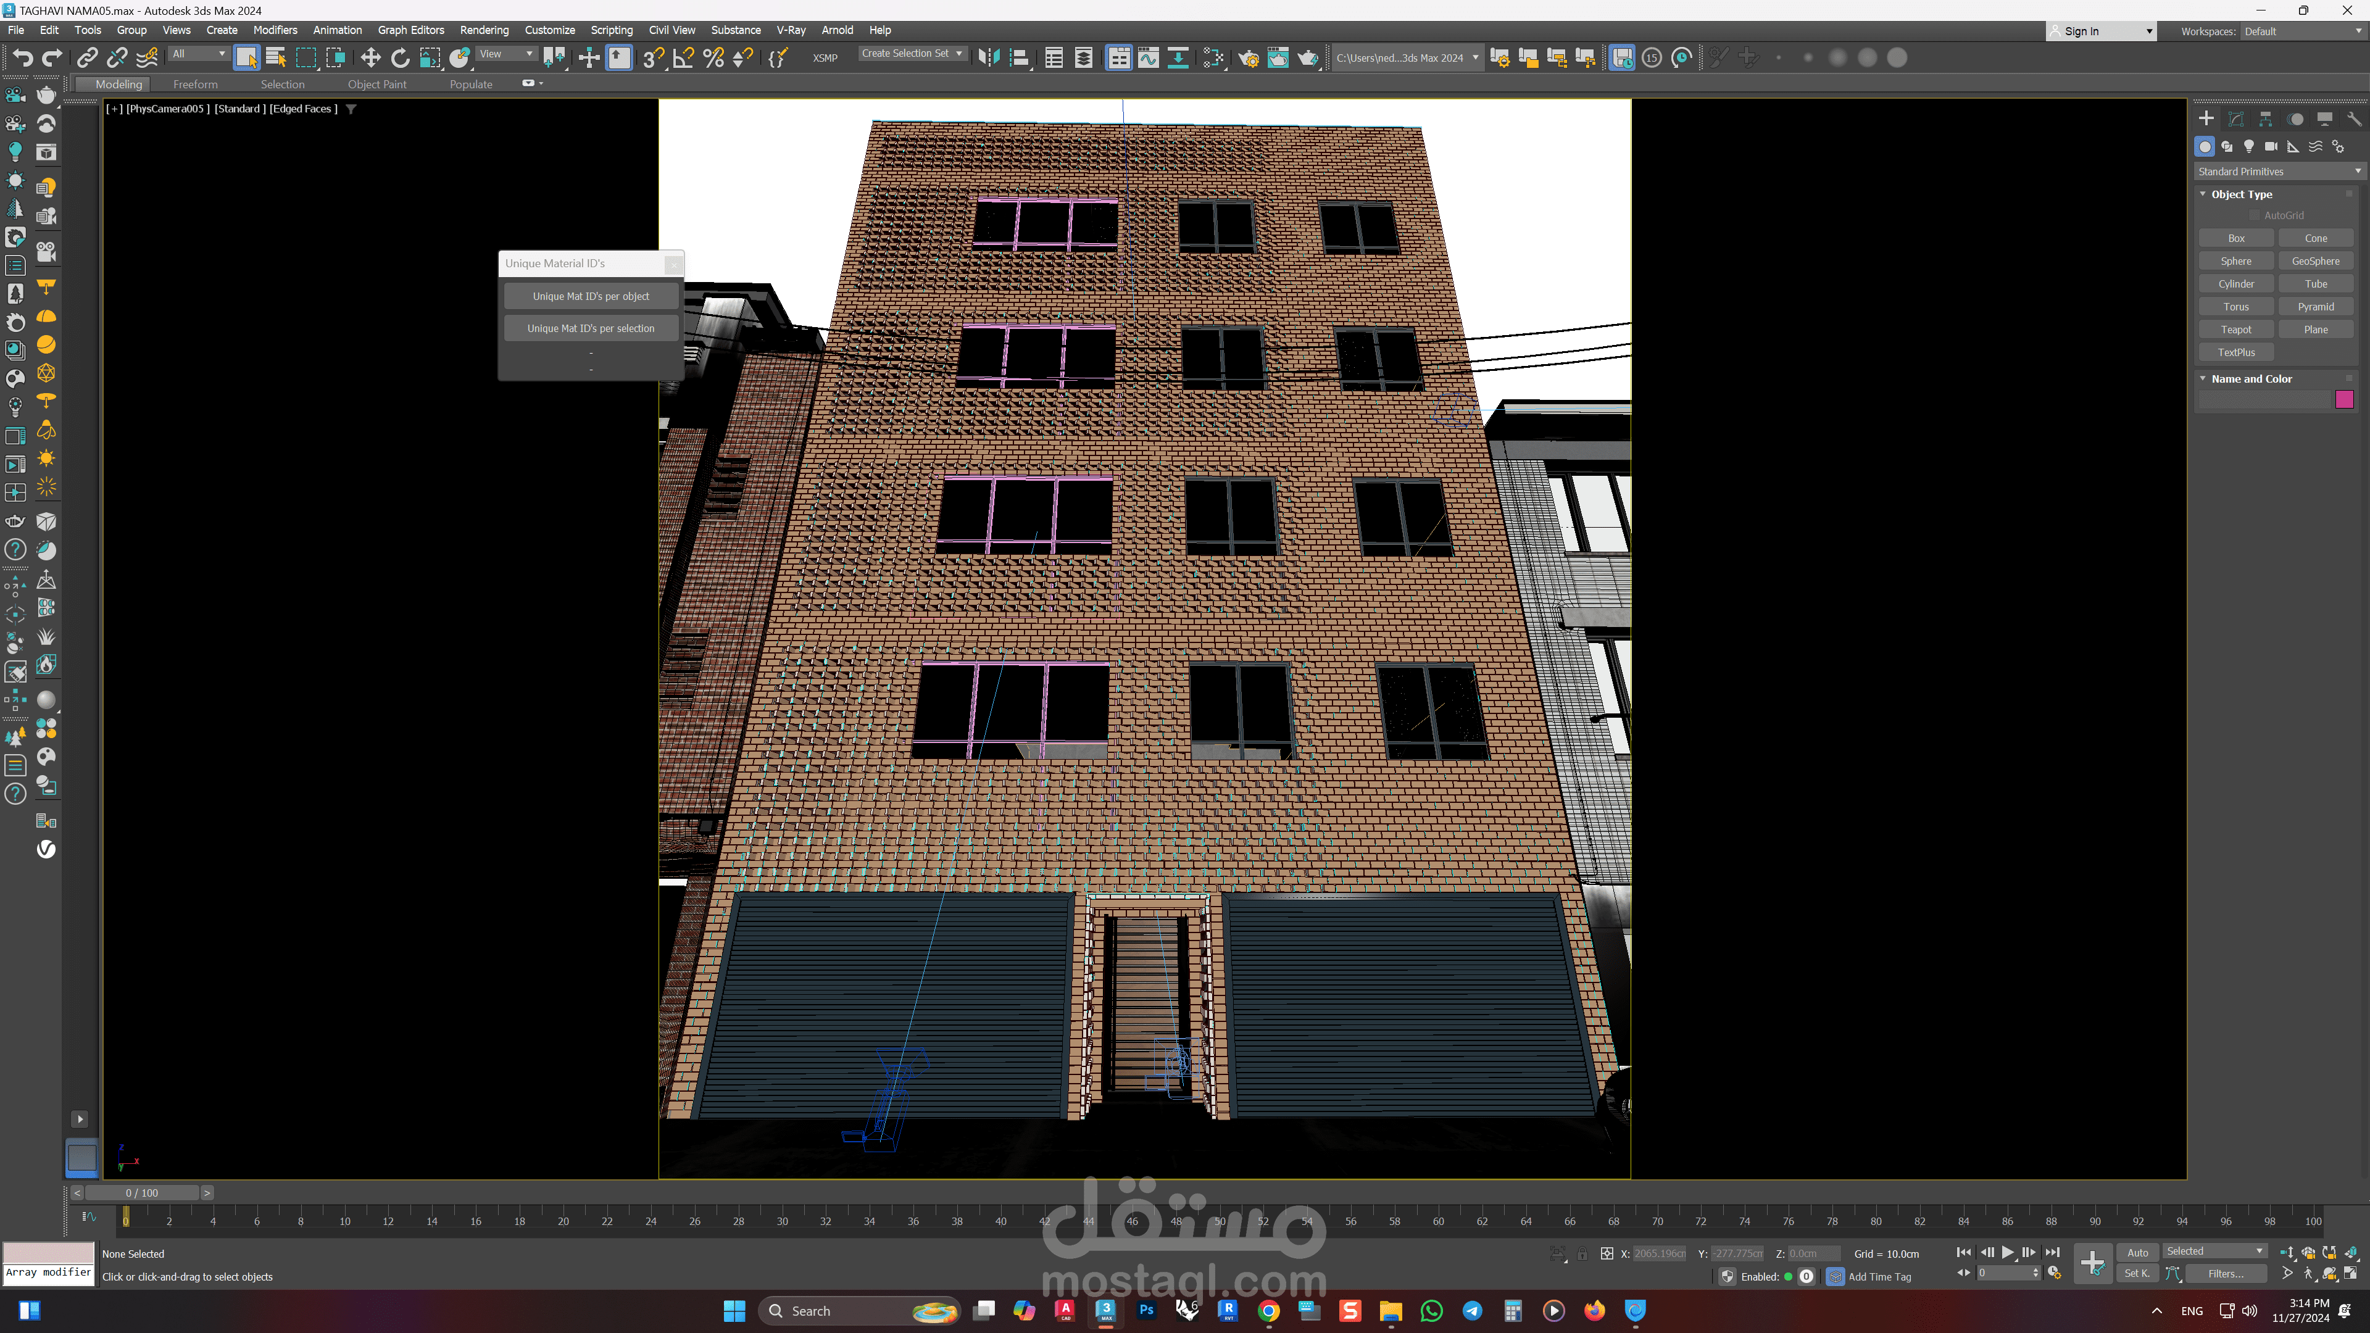Click Unique Mat ID's per object button
The image size is (2370, 1333).
point(591,296)
